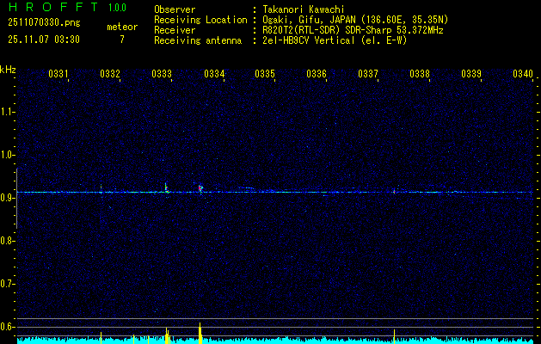
Task: Click the yellow detection bar near 0337
Action: tap(394, 336)
